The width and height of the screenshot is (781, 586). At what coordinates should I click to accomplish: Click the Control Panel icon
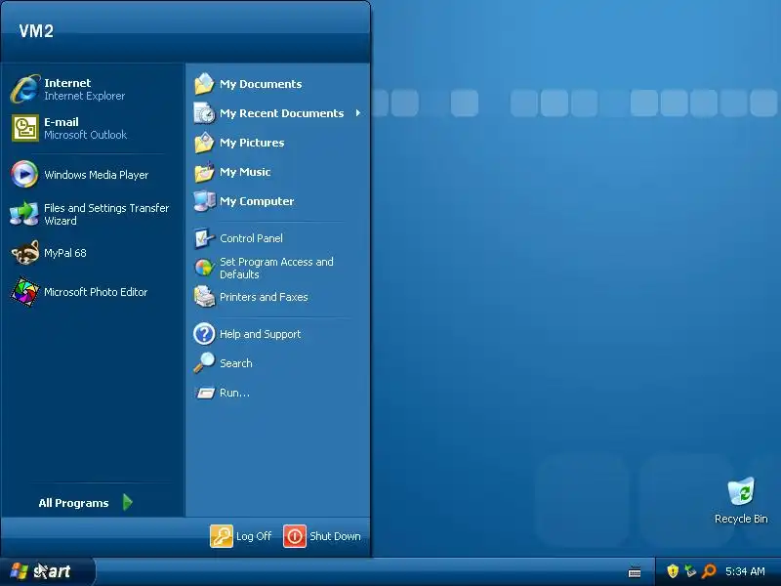click(x=204, y=238)
